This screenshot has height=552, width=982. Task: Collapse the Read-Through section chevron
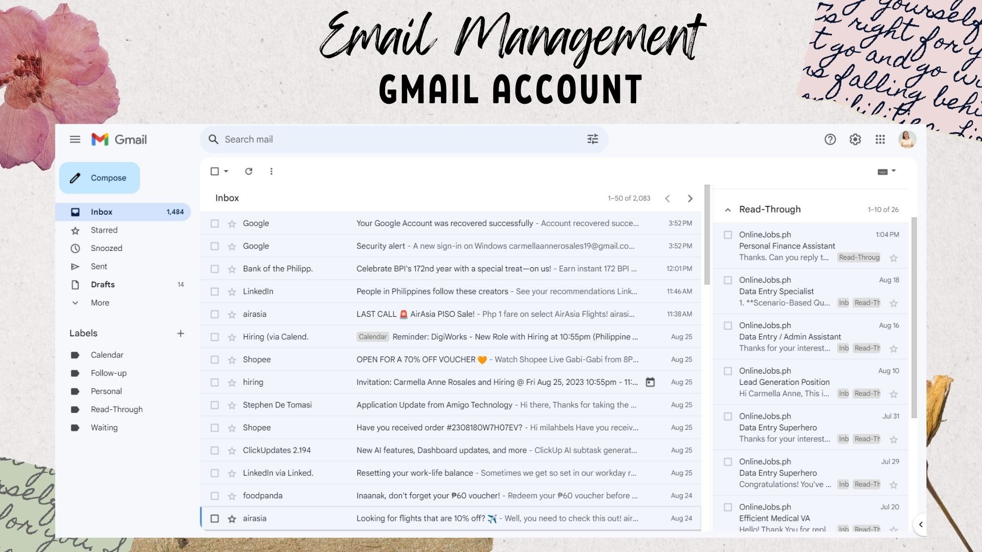tap(727, 210)
